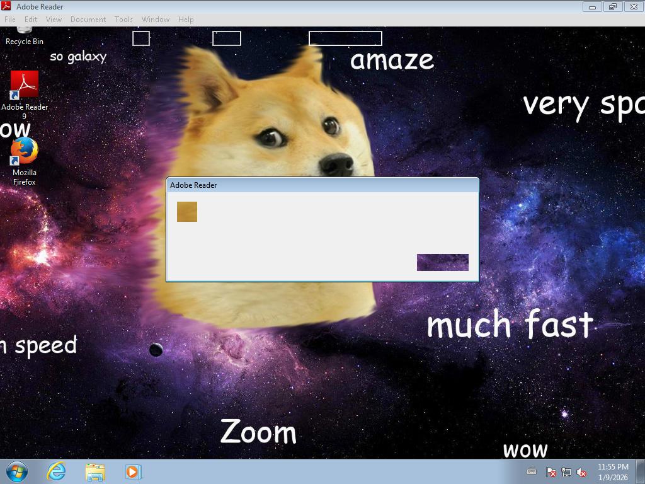This screenshot has width=645, height=484.
Task: Launch Internet Explorer from the taskbar
Action: coord(57,471)
